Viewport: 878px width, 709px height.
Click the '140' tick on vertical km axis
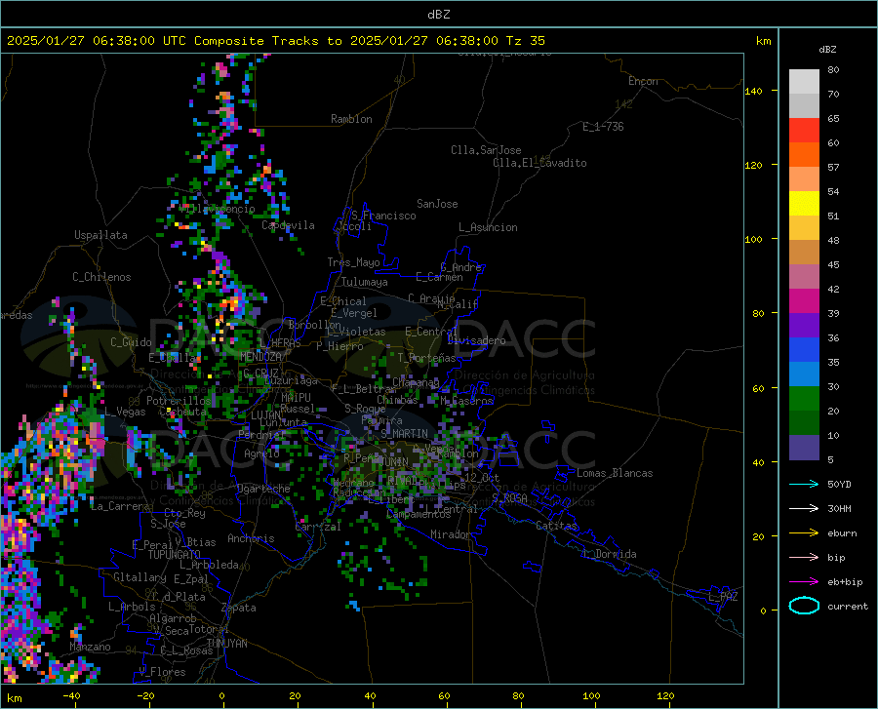[x=753, y=91]
